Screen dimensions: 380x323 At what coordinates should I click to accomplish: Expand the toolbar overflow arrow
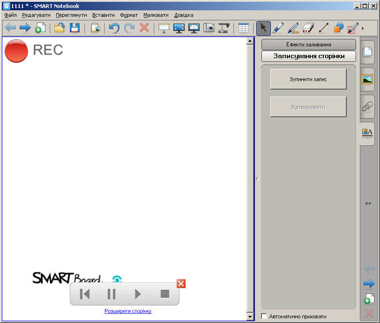[x=363, y=29]
